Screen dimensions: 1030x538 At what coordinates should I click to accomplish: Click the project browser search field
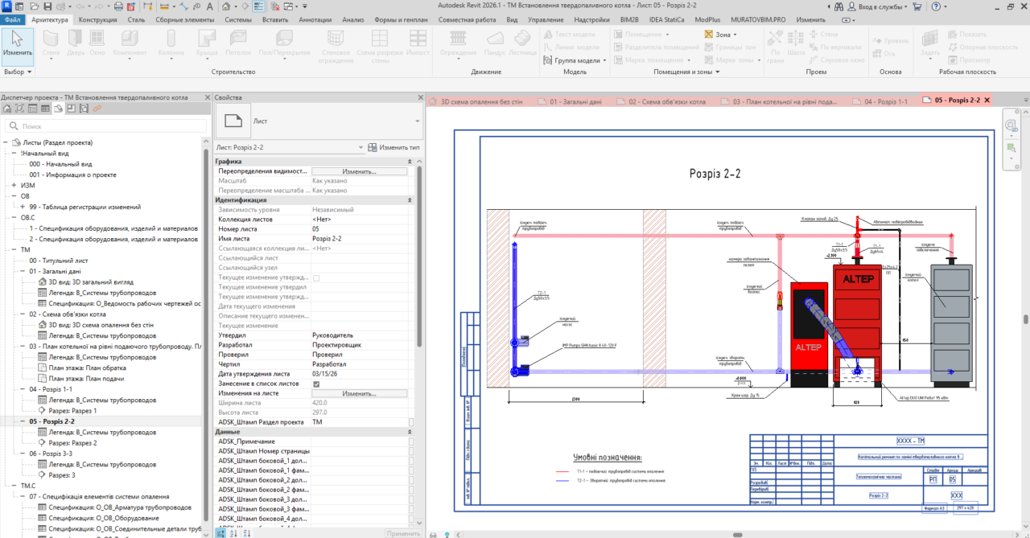click(106, 126)
